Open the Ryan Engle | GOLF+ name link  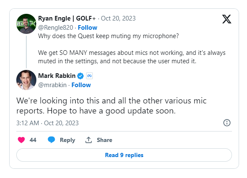click(x=67, y=18)
